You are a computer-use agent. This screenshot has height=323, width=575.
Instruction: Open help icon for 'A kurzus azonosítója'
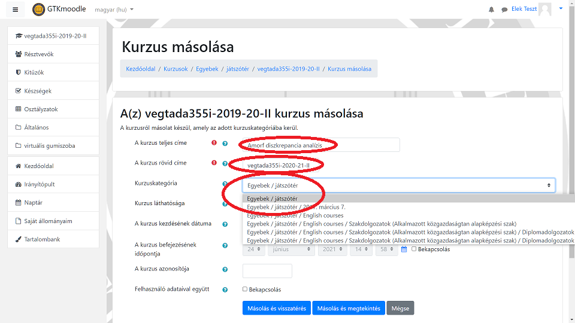pyautogui.click(x=225, y=270)
